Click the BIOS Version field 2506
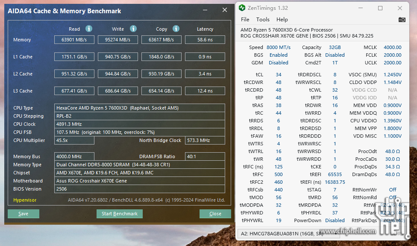 (x=140, y=189)
